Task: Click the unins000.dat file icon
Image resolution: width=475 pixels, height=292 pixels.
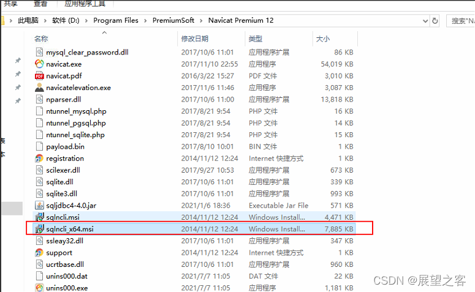Action: [39, 276]
